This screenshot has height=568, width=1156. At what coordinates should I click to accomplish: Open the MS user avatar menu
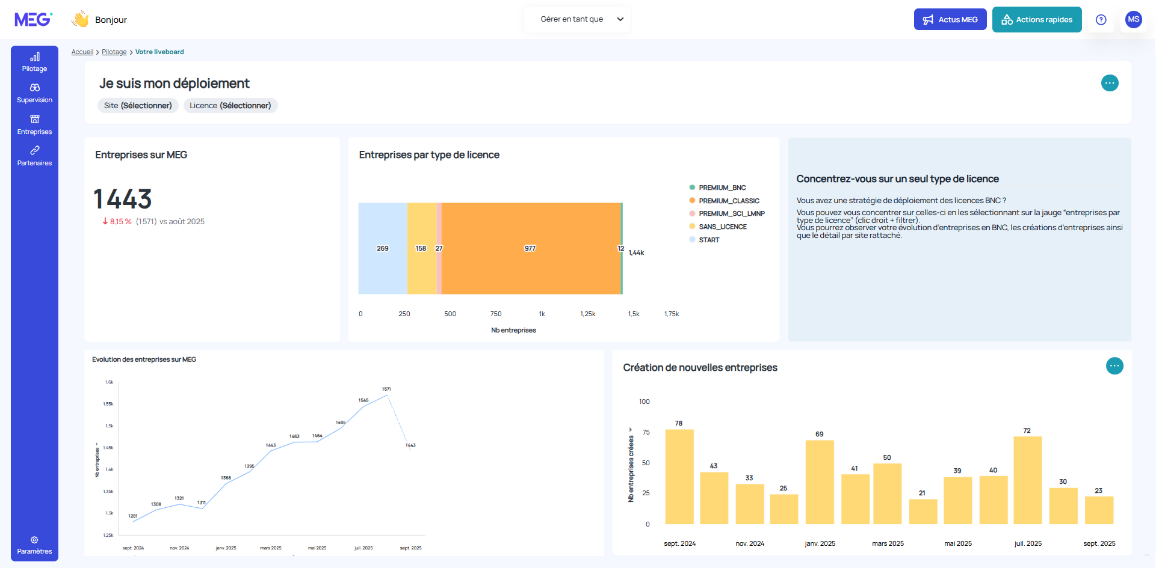pos(1134,20)
